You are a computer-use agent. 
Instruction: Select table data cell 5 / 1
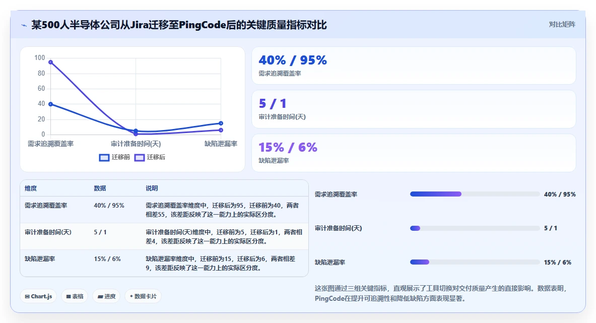(x=100, y=232)
